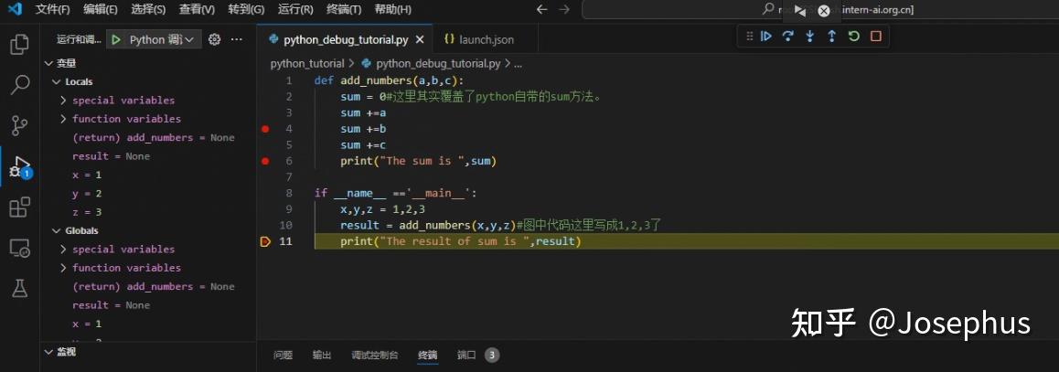Screen dimensions: 1059x372
Task: Collapse the 监视 watch section
Action: click(48, 352)
